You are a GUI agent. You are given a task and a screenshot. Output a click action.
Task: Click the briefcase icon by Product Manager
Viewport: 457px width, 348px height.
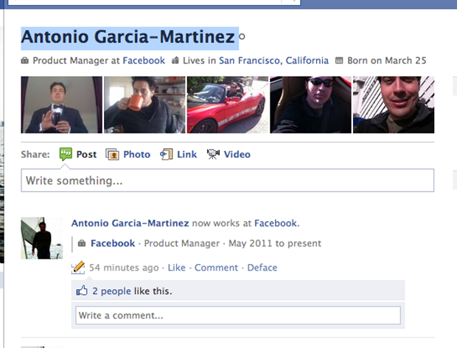(x=25, y=60)
